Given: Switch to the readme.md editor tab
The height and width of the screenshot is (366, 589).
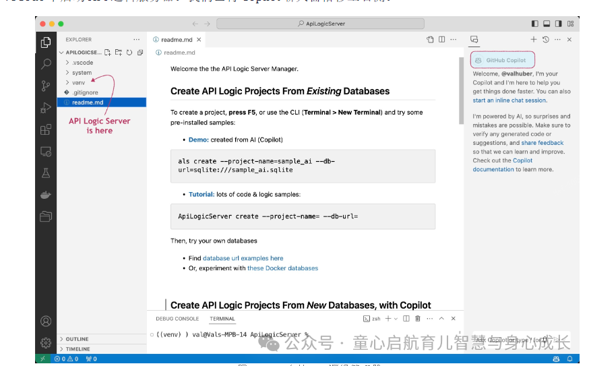Looking at the screenshot, I should coord(177,40).
